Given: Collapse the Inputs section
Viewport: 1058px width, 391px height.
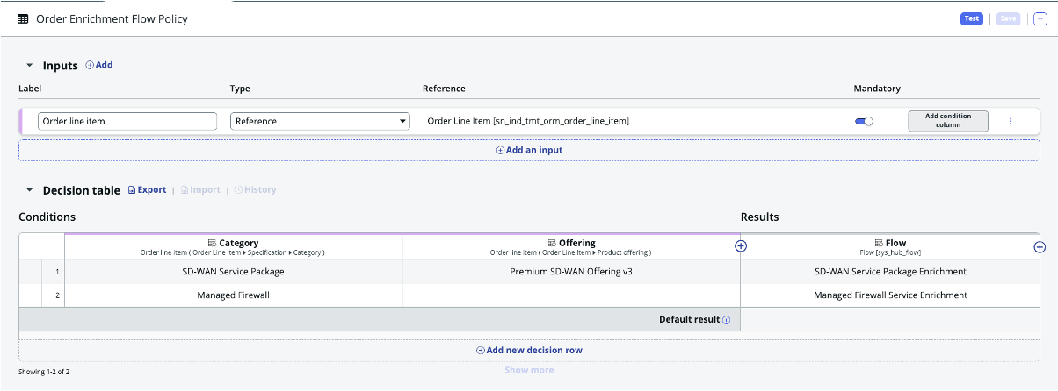Looking at the screenshot, I should pos(29,66).
